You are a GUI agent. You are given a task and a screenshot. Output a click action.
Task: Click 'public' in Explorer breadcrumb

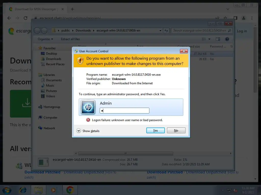(66, 30)
